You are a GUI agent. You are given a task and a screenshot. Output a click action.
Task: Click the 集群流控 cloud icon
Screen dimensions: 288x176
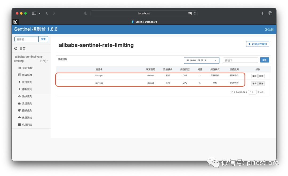point(19,117)
